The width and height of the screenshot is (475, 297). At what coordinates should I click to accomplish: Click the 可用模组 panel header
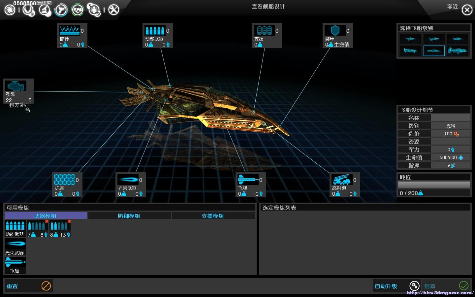click(130, 208)
